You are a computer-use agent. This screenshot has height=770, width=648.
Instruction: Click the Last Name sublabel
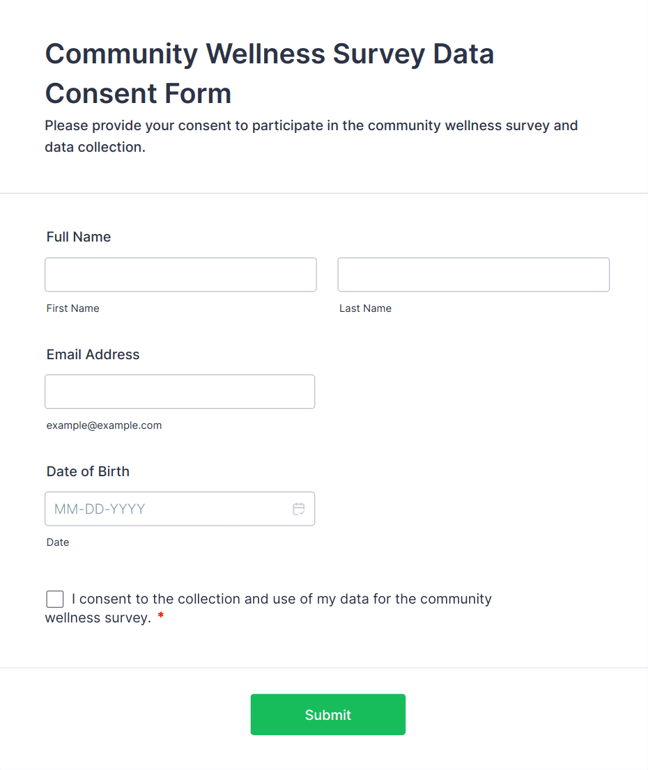(365, 308)
